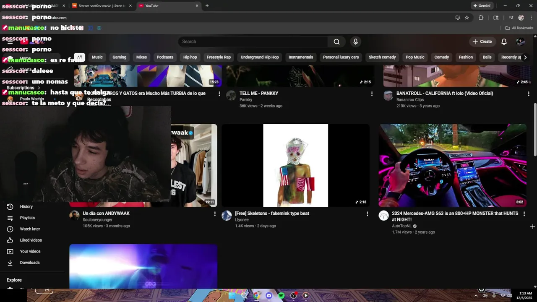The height and width of the screenshot is (302, 537).
Task: Open options for Skeletons fakemink type beat
Action: click(368, 214)
